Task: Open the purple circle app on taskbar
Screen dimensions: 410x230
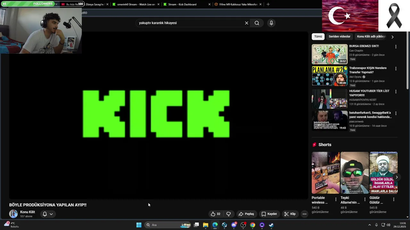Action: pos(262,225)
